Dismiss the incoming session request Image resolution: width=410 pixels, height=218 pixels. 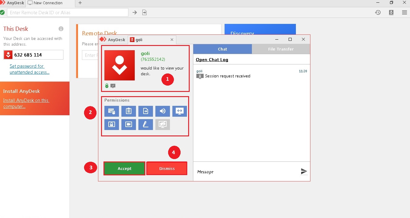[167, 168]
